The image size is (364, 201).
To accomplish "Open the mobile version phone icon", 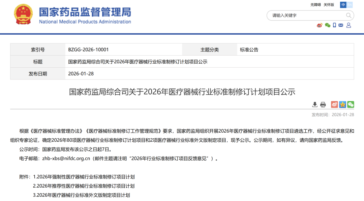I will [334, 25].
